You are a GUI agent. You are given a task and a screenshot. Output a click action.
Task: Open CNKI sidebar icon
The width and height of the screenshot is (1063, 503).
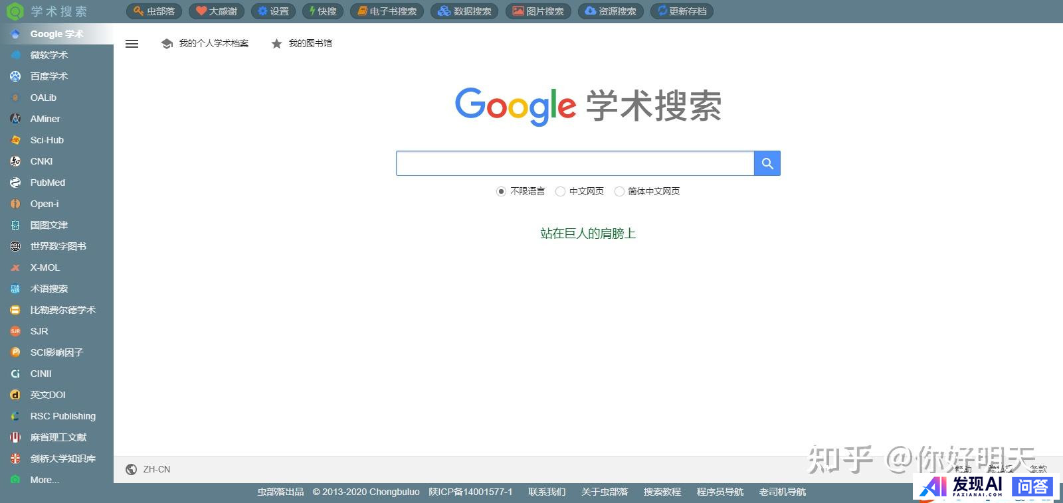(15, 161)
